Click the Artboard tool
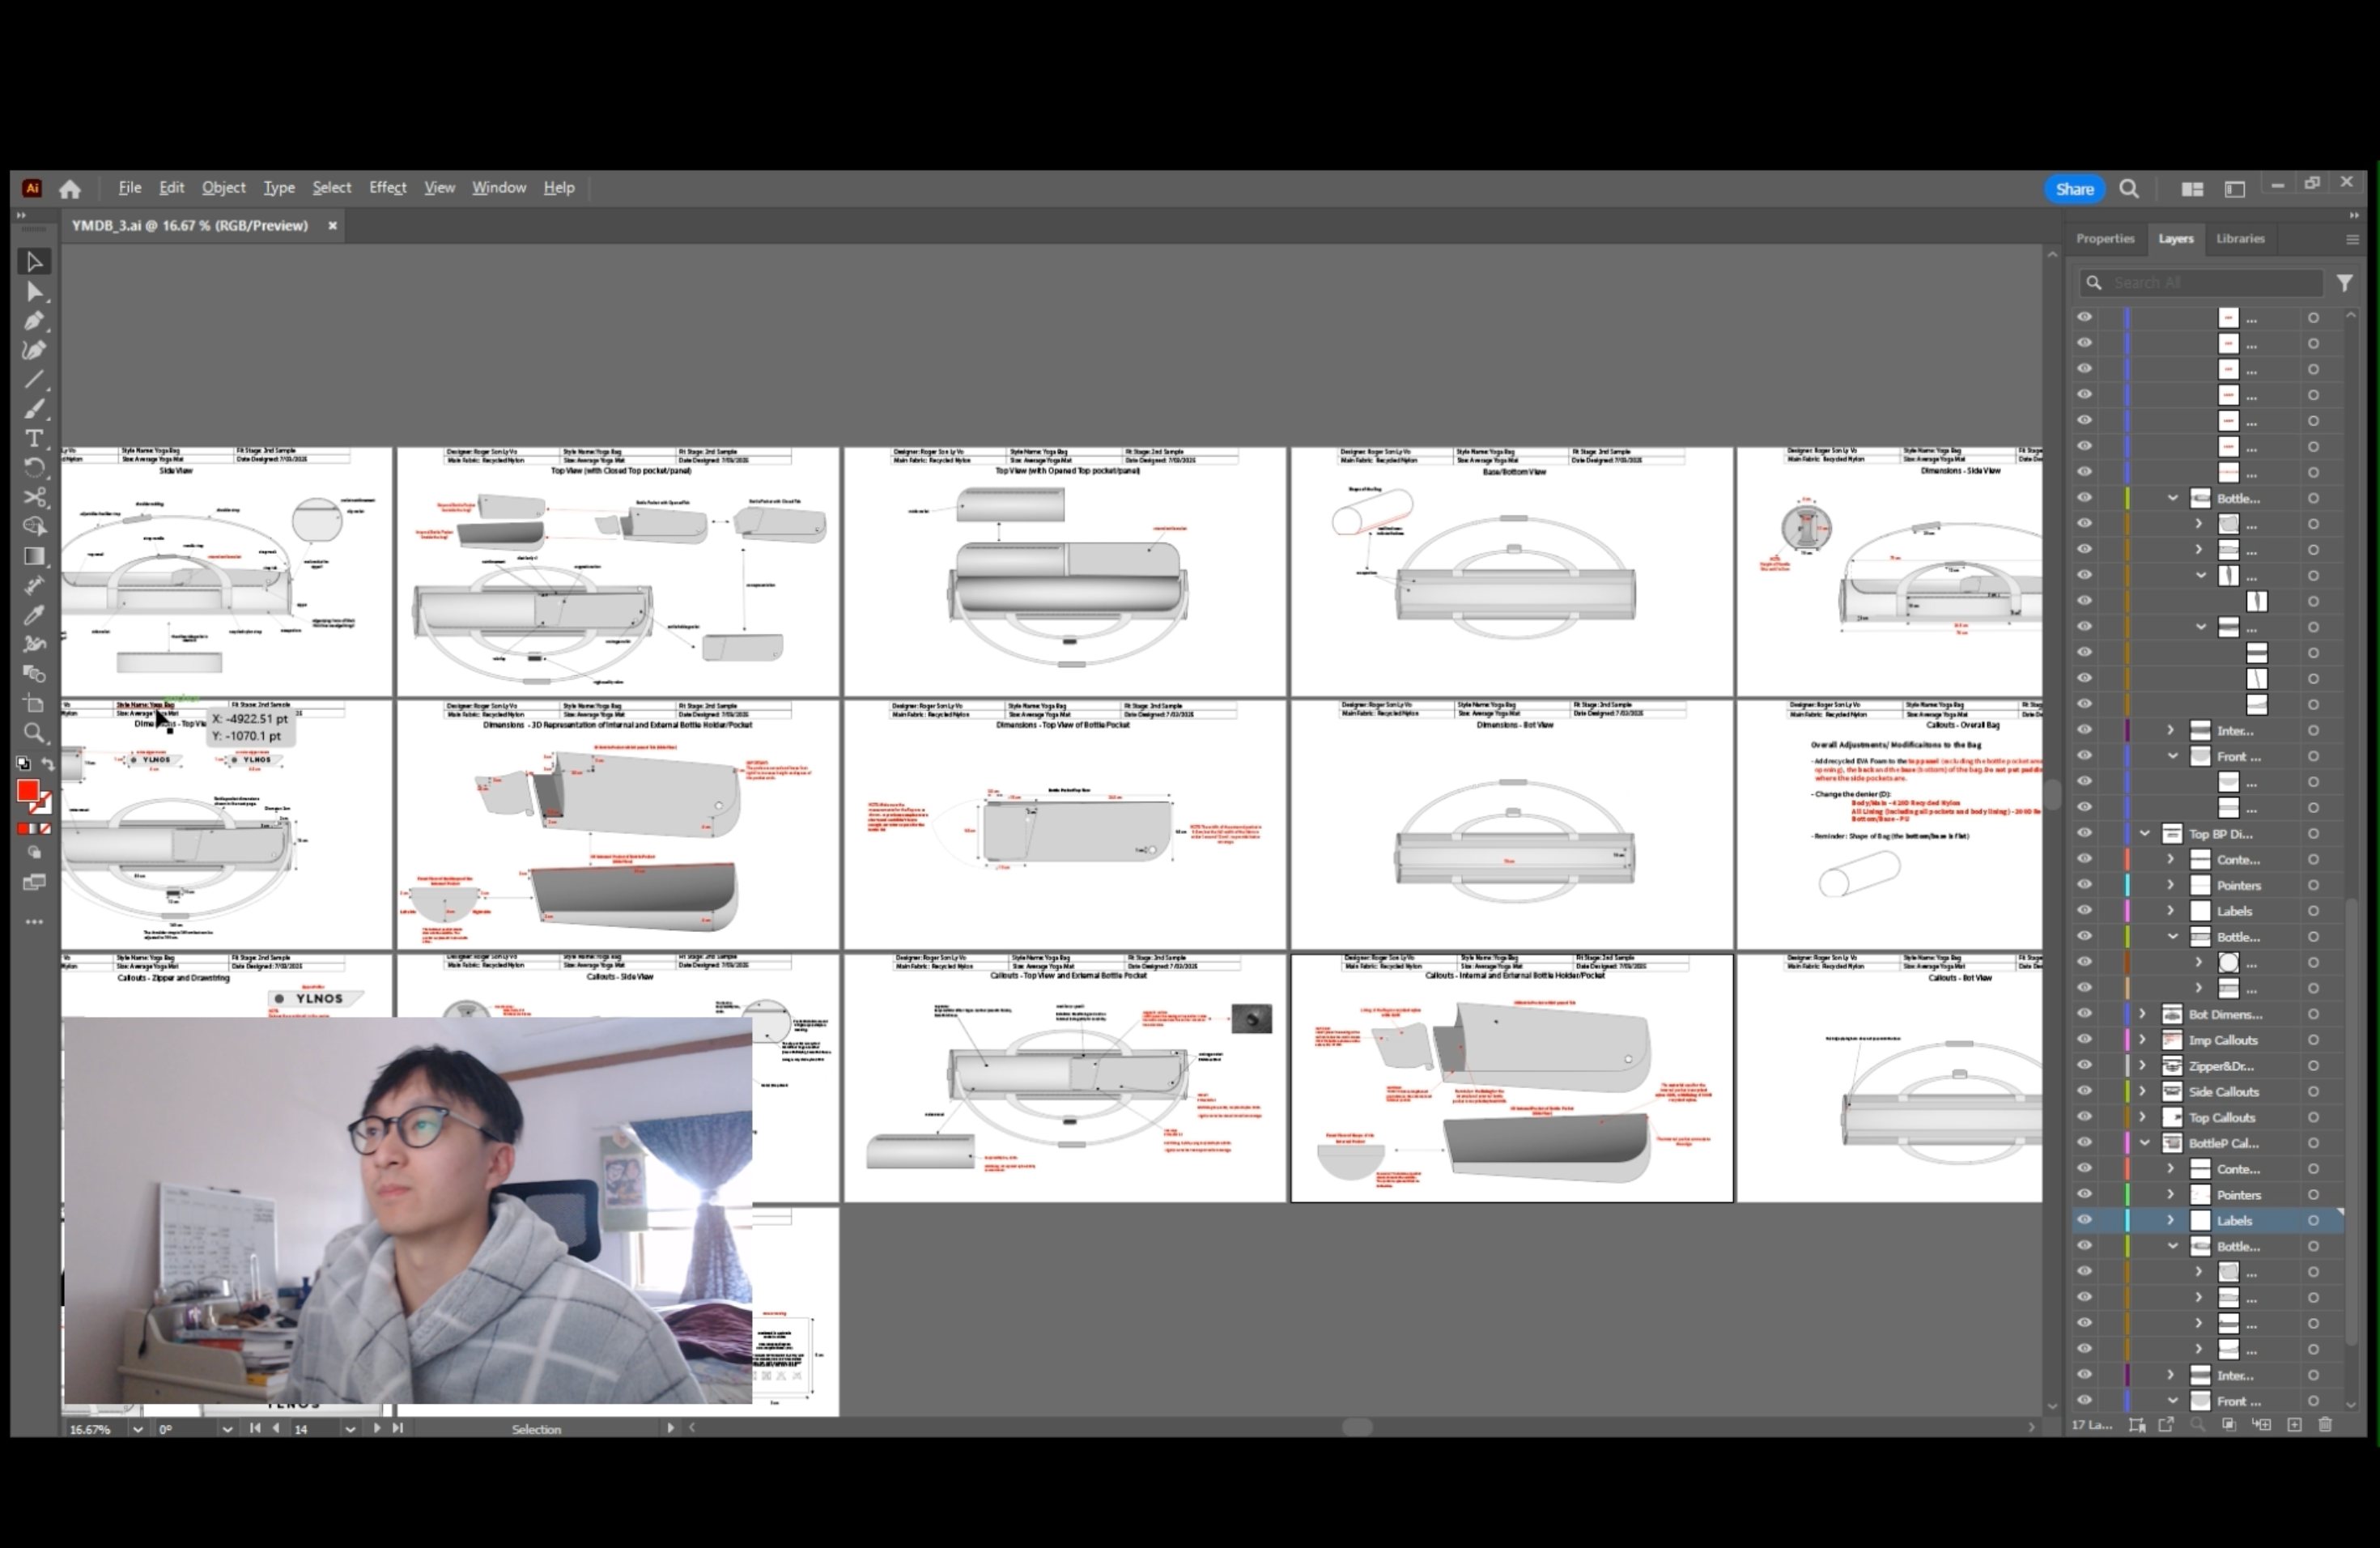Image resolution: width=2380 pixels, height=1548 pixels. click(x=34, y=703)
